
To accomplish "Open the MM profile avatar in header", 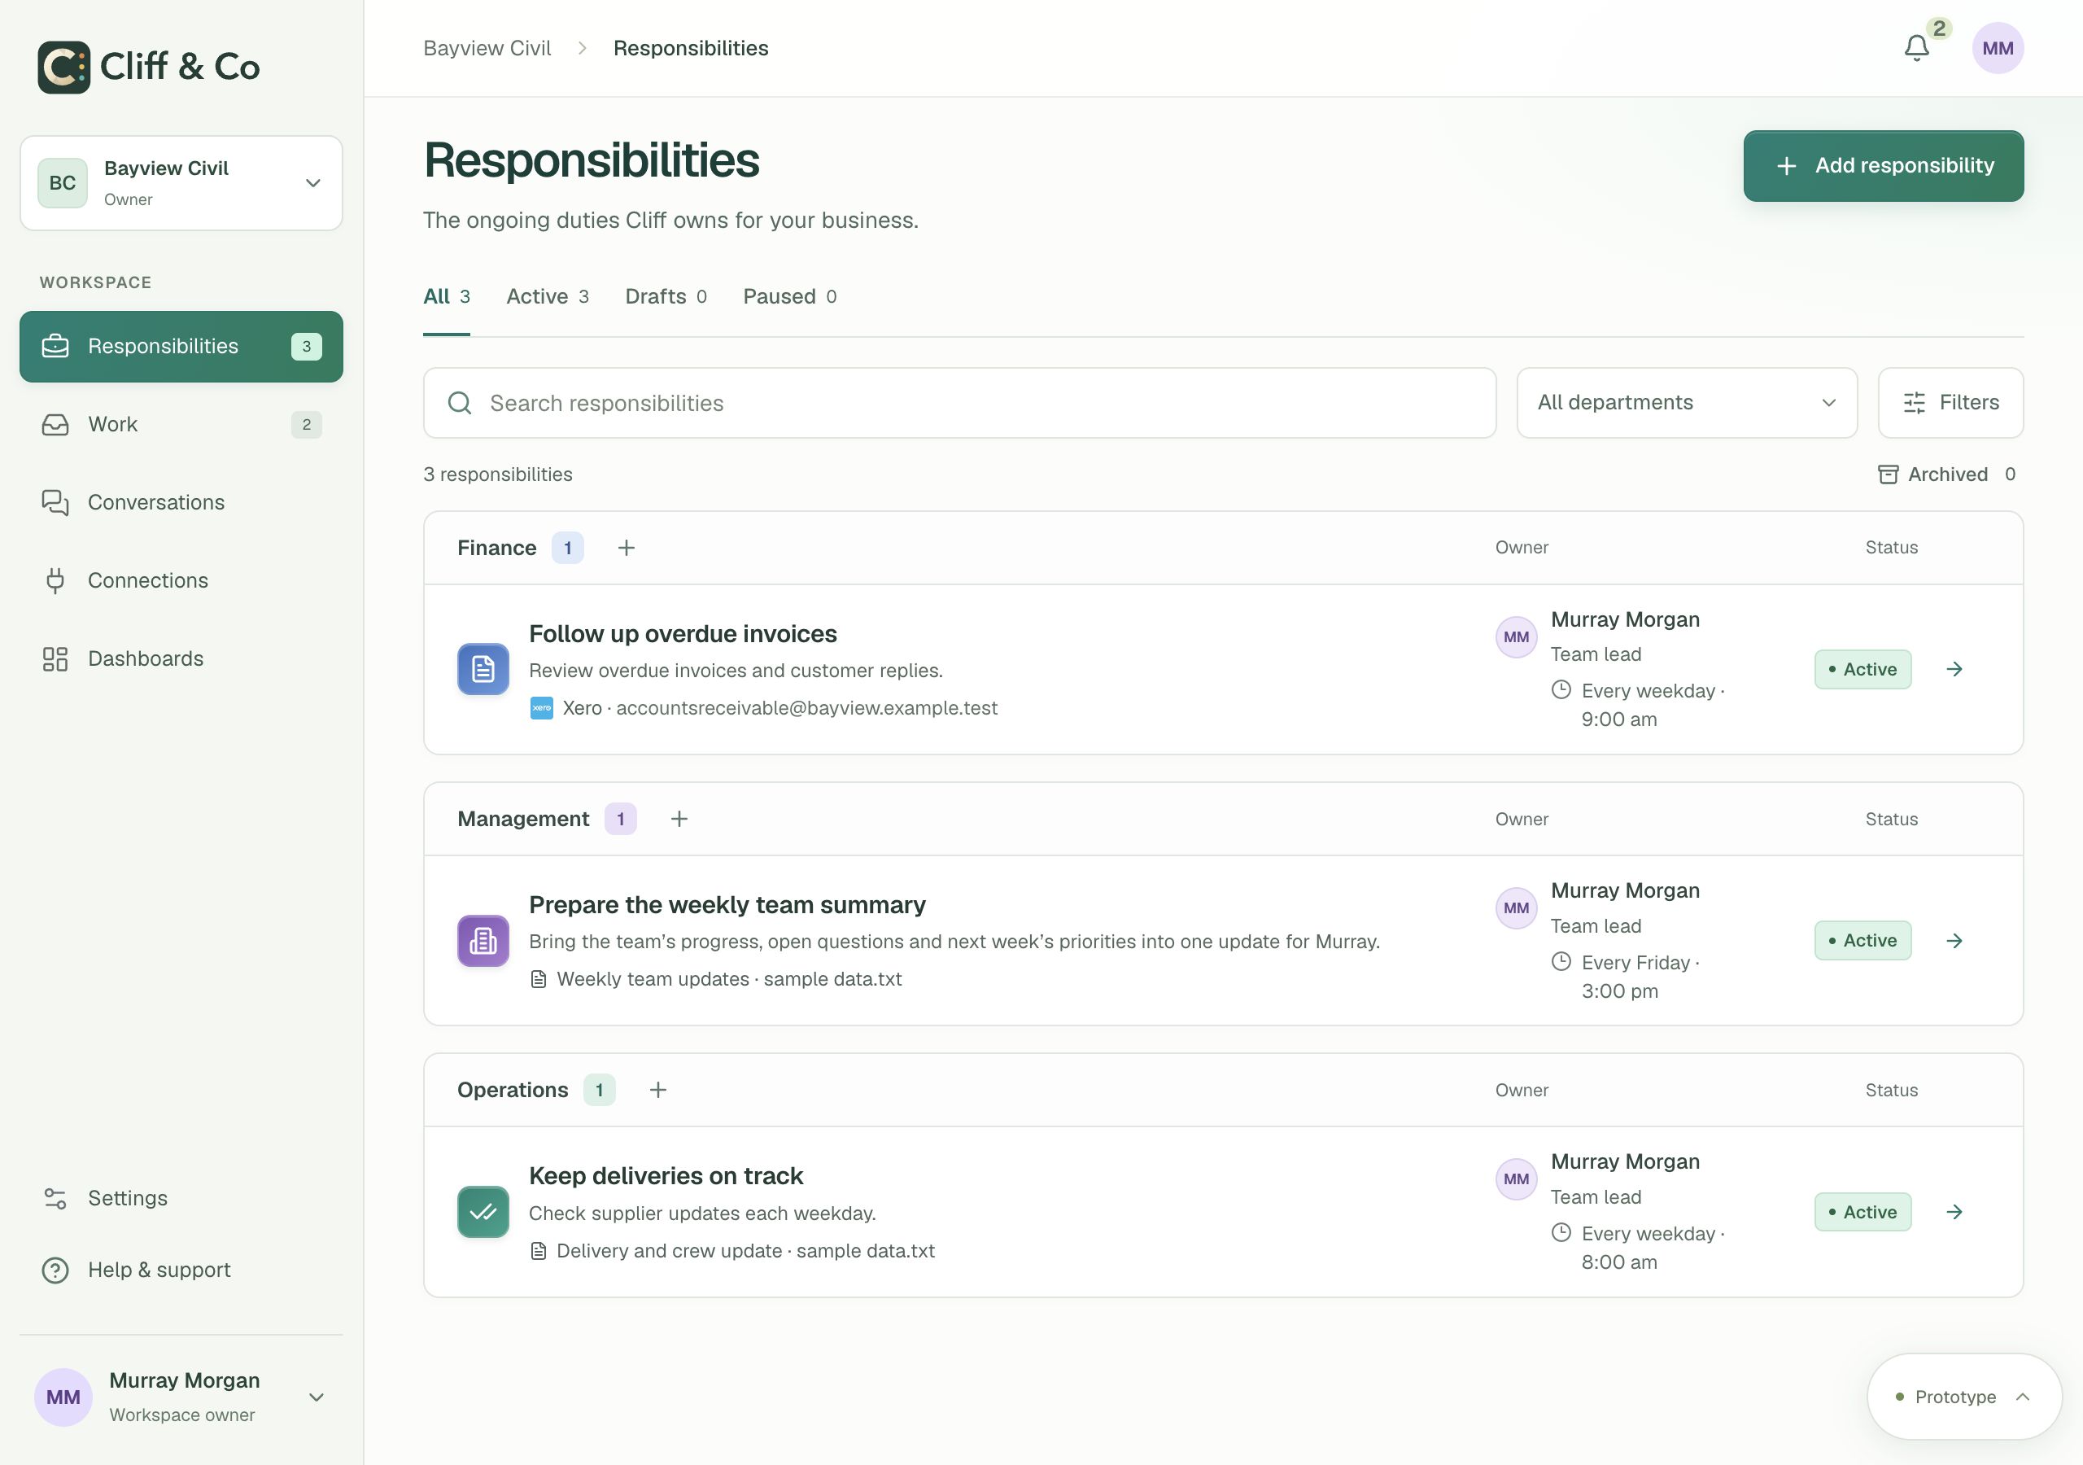I will click(1998, 48).
